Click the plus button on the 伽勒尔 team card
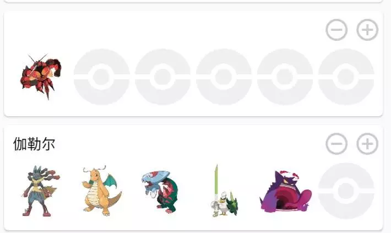The height and width of the screenshot is (233, 391). click(367, 144)
